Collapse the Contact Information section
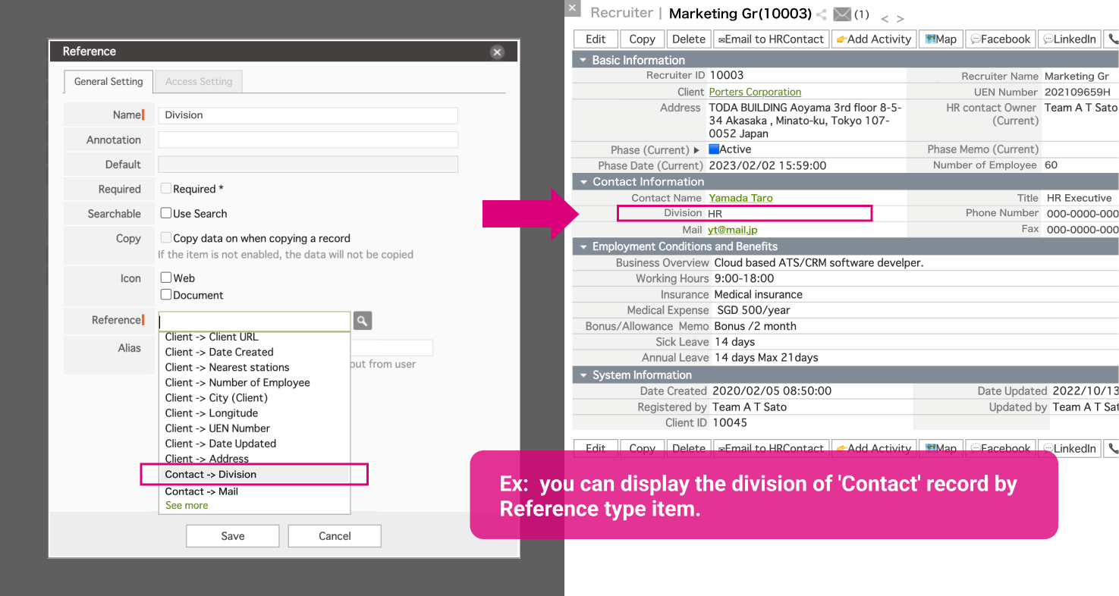The image size is (1119, 596). click(583, 182)
